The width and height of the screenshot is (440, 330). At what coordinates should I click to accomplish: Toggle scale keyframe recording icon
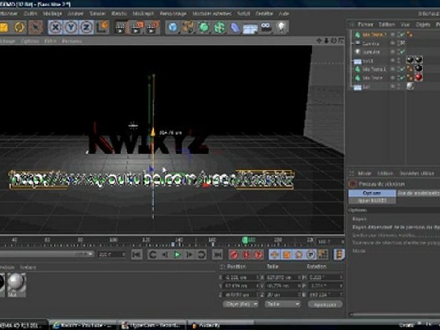[286, 255]
